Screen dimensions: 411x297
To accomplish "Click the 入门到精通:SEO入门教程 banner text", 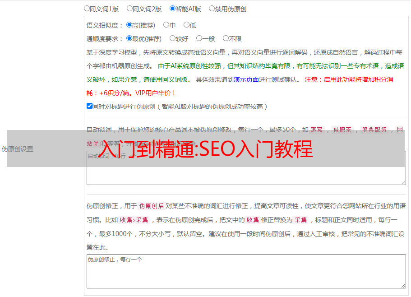I will point(206,149).
